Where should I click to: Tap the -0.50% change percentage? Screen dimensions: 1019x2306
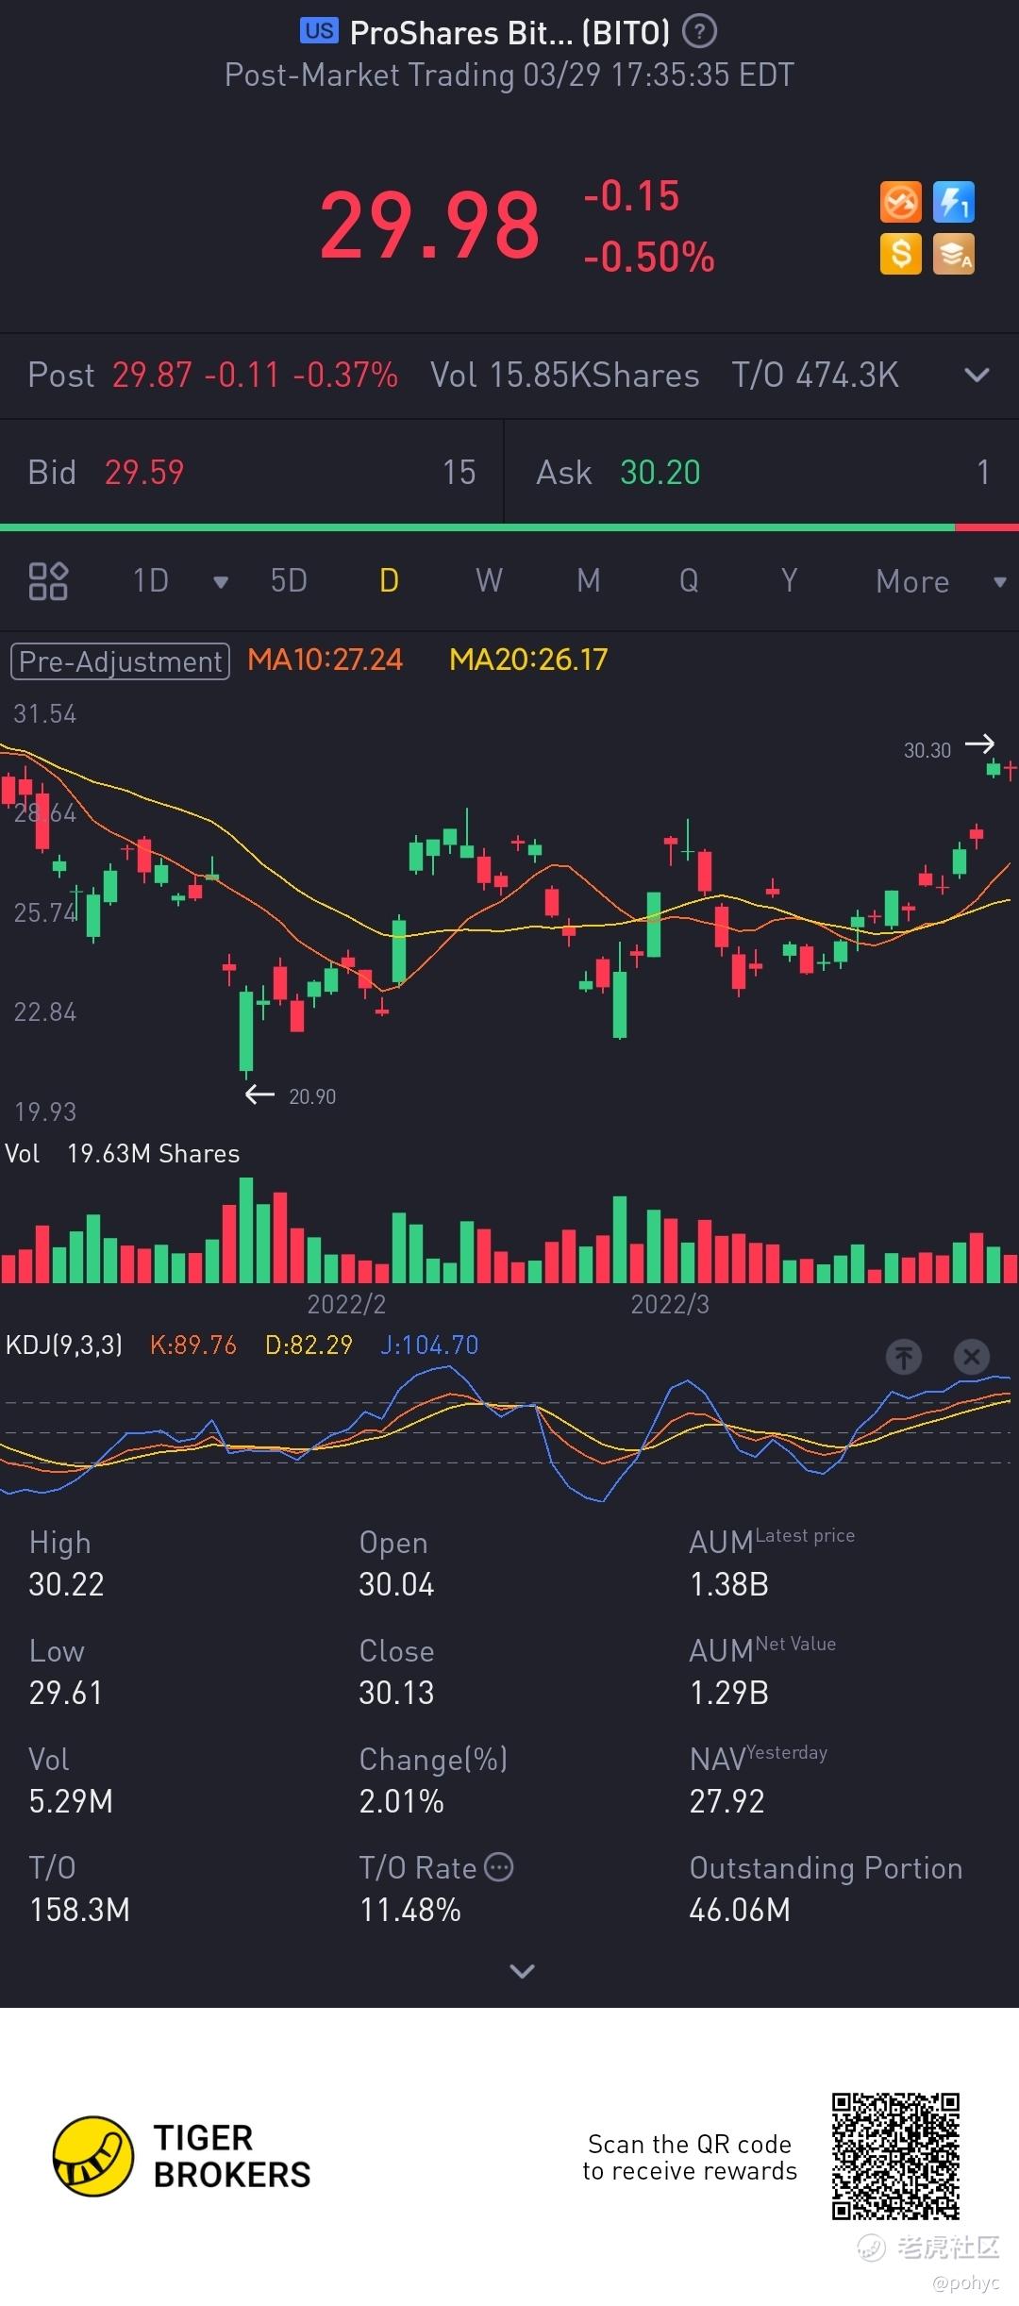click(x=649, y=257)
